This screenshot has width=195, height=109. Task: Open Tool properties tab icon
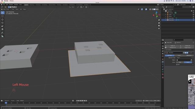[163, 43]
